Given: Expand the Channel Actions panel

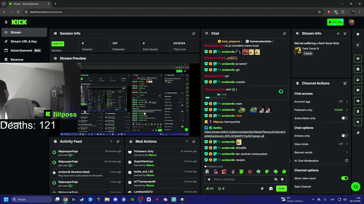Looking at the screenshot, I should tap(345, 83).
